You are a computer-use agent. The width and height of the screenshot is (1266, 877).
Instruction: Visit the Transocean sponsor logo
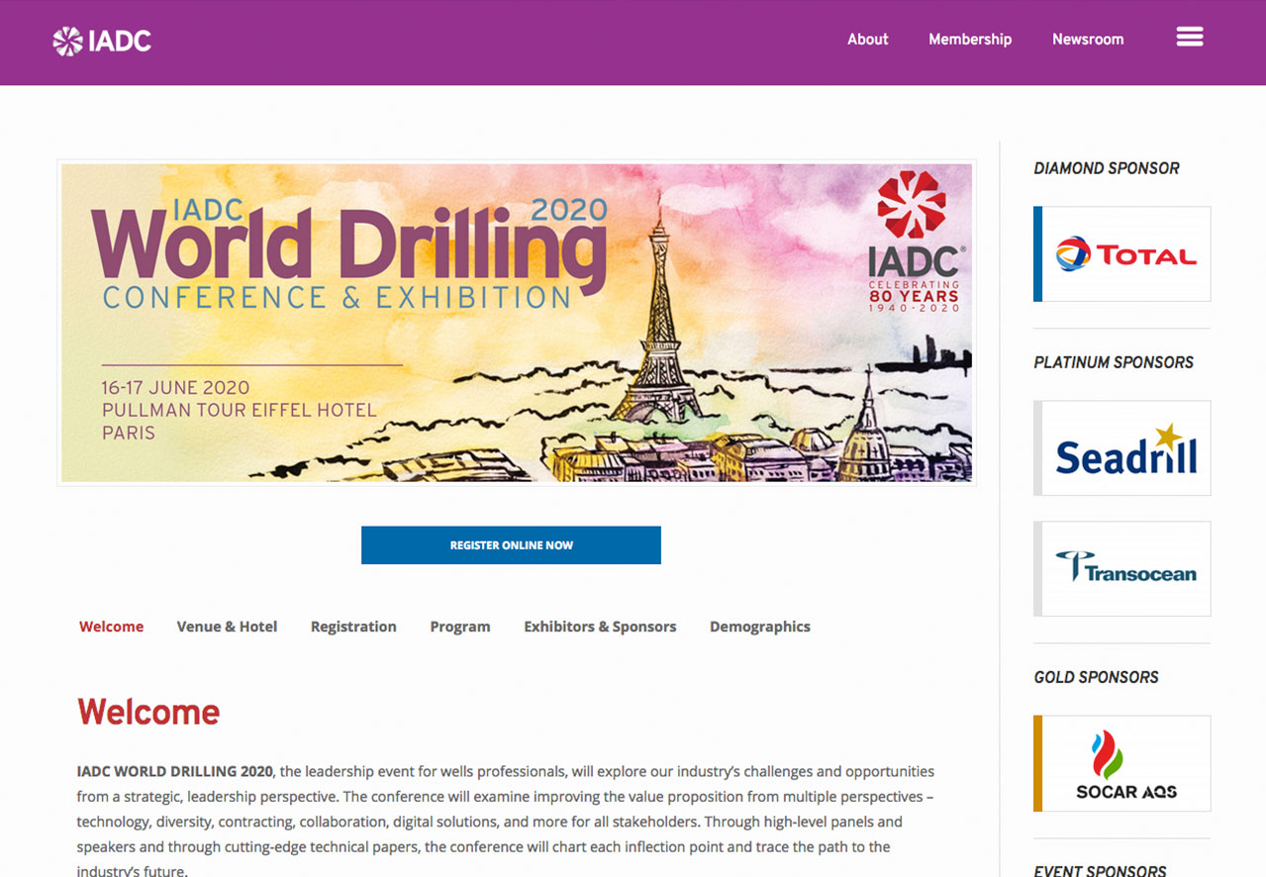pyautogui.click(x=1122, y=569)
